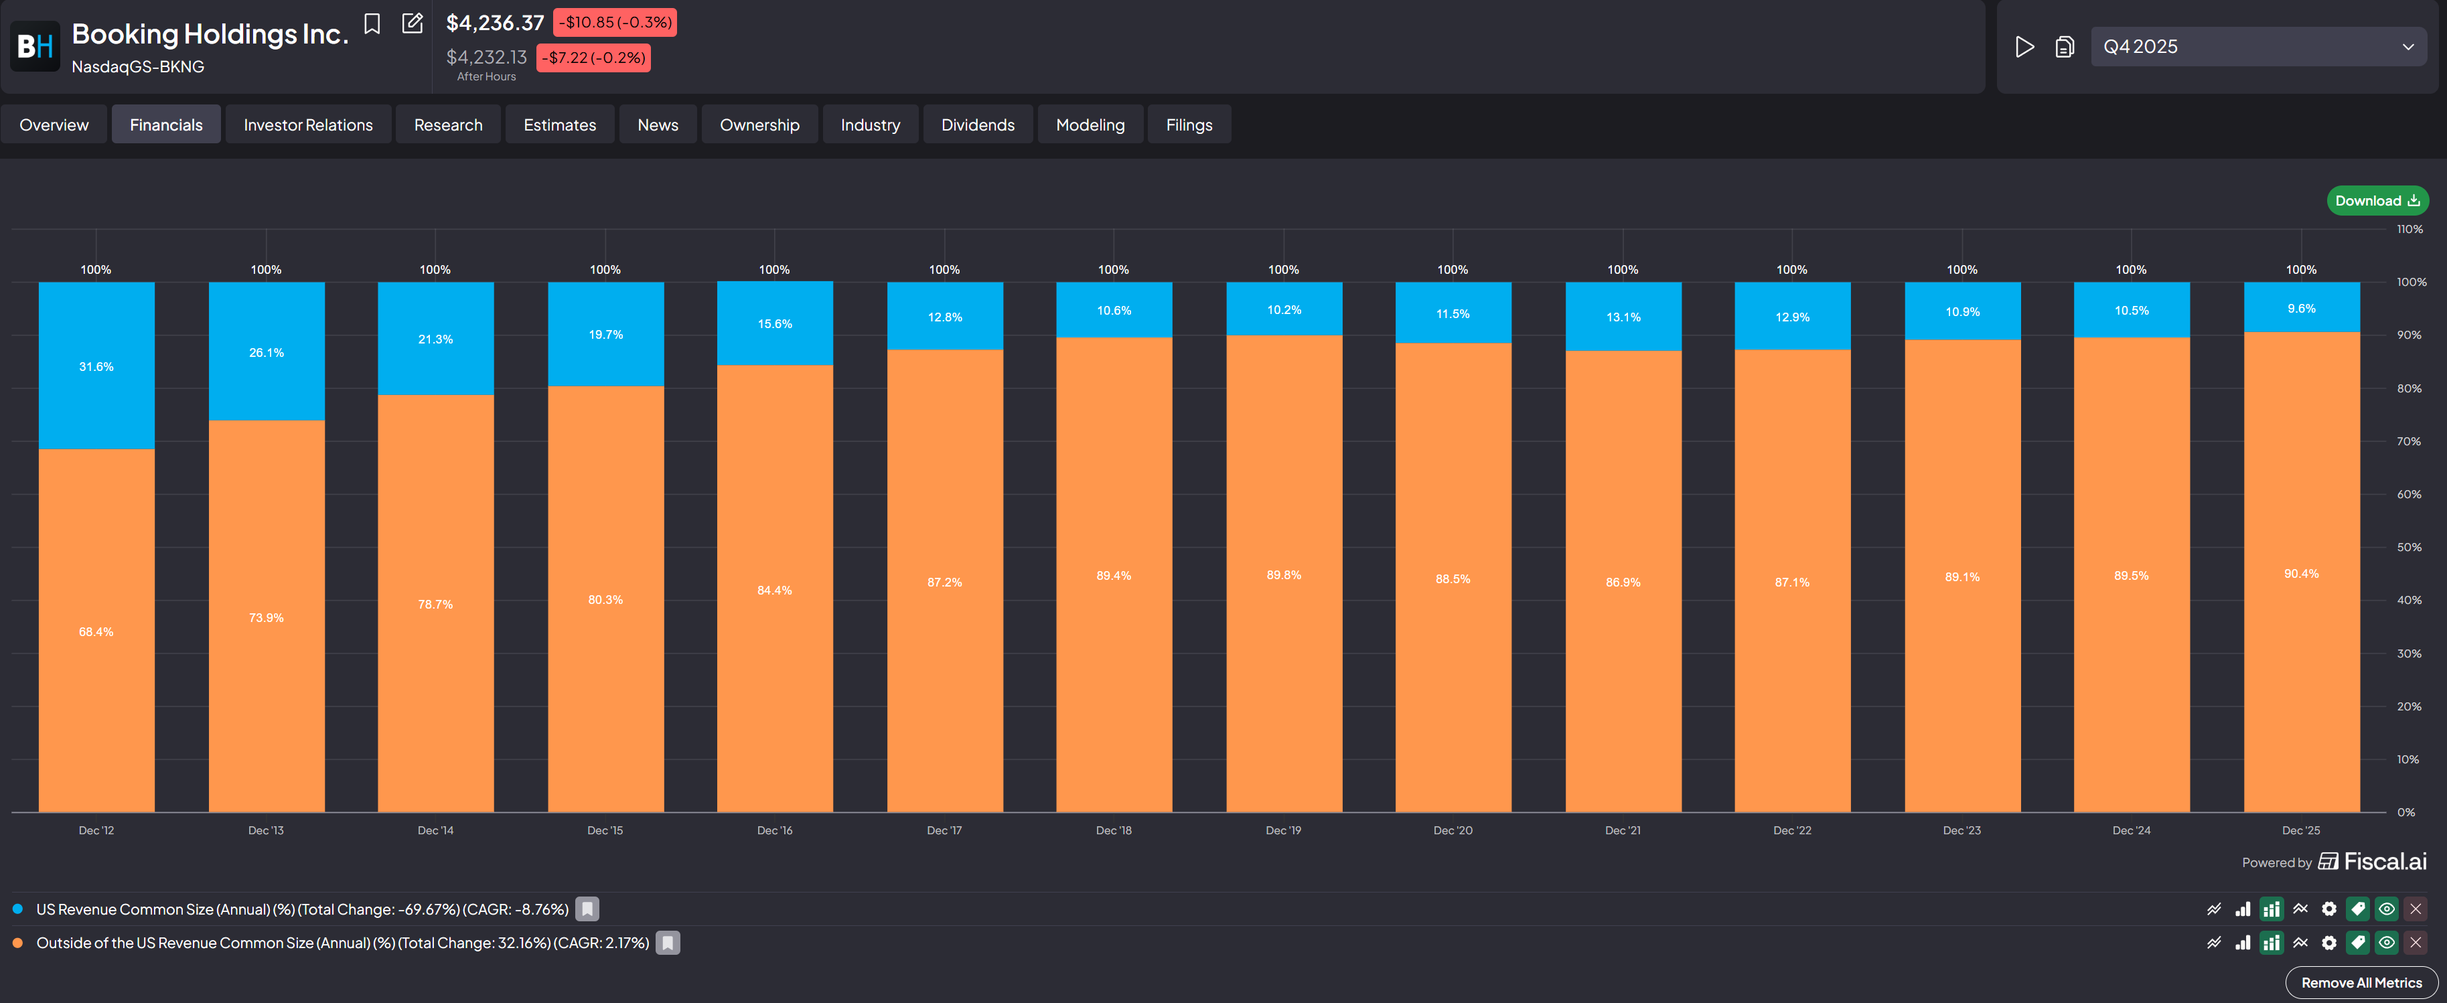Click the bookmark icon next to Booking Holdings
The width and height of the screenshot is (2447, 1003).
372,23
